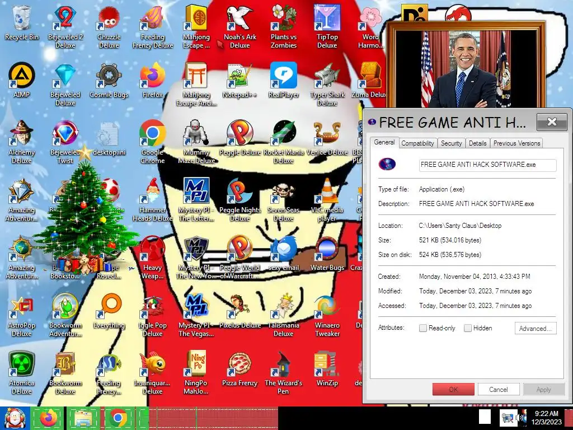Open Typer Shark Deluxe shortcut
This screenshot has height=430, width=573.
[x=327, y=84]
